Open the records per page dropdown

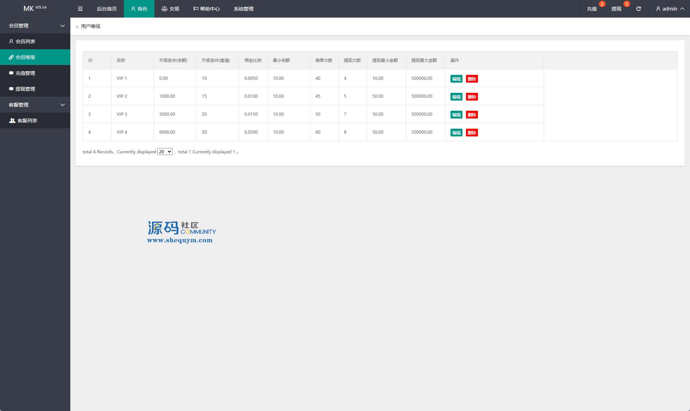[x=165, y=152]
